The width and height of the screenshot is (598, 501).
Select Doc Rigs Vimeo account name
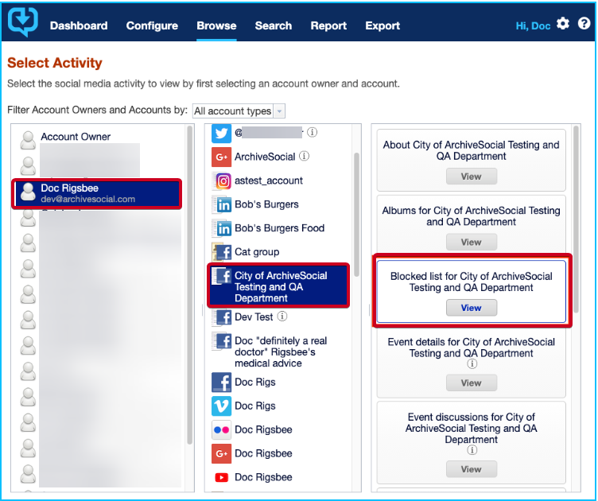point(254,406)
